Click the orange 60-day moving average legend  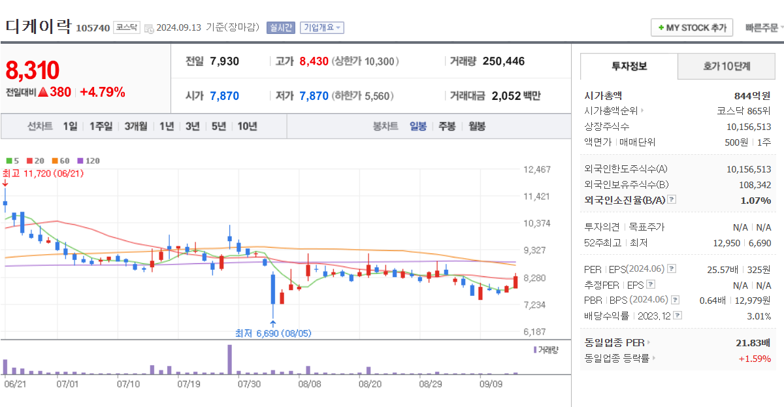coord(61,161)
